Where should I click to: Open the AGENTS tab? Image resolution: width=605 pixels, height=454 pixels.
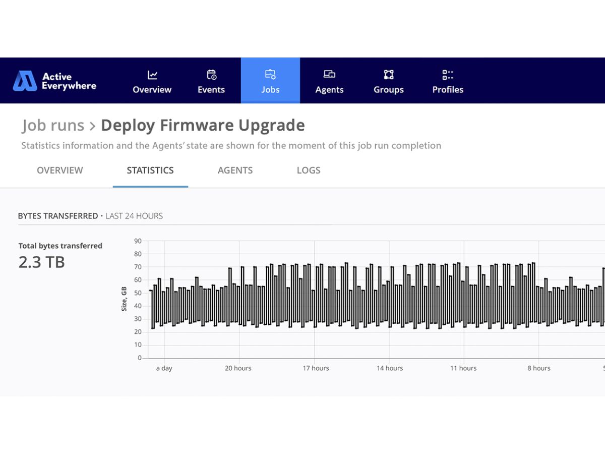pyautogui.click(x=235, y=171)
